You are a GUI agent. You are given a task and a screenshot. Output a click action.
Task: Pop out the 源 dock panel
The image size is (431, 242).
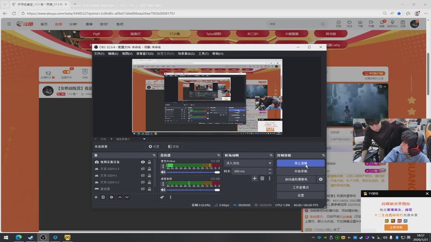[x=154, y=155]
